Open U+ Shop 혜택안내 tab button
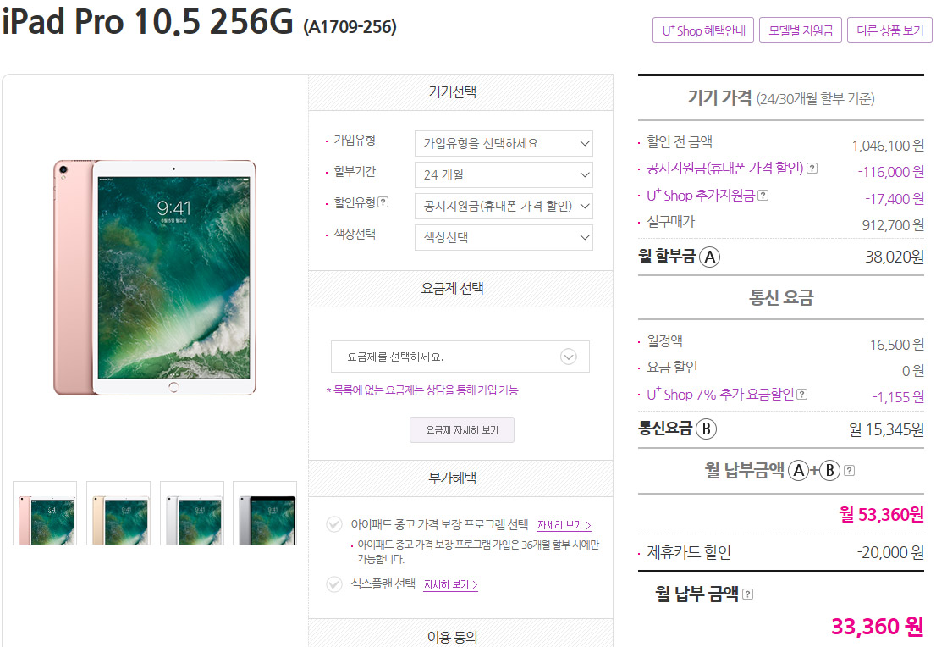This screenshot has width=936, height=647. (x=703, y=30)
